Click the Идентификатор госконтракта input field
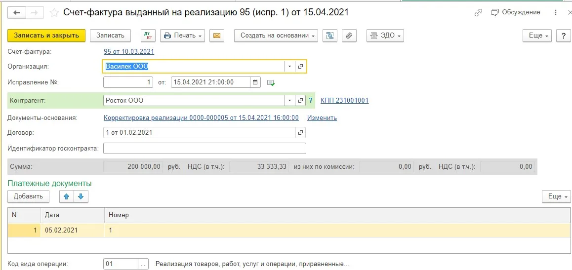 pos(204,149)
